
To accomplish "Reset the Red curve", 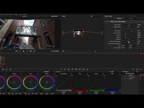I will coord(87,74).
